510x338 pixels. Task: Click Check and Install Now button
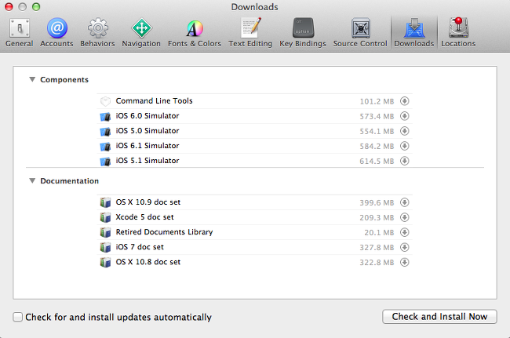439,317
